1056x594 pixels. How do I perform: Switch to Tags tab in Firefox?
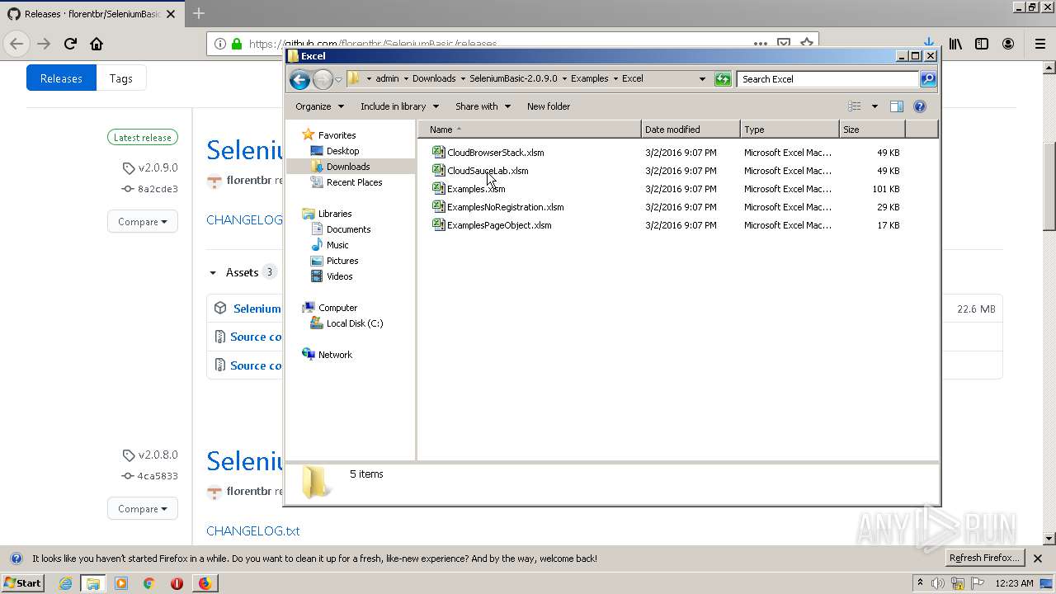(x=121, y=78)
